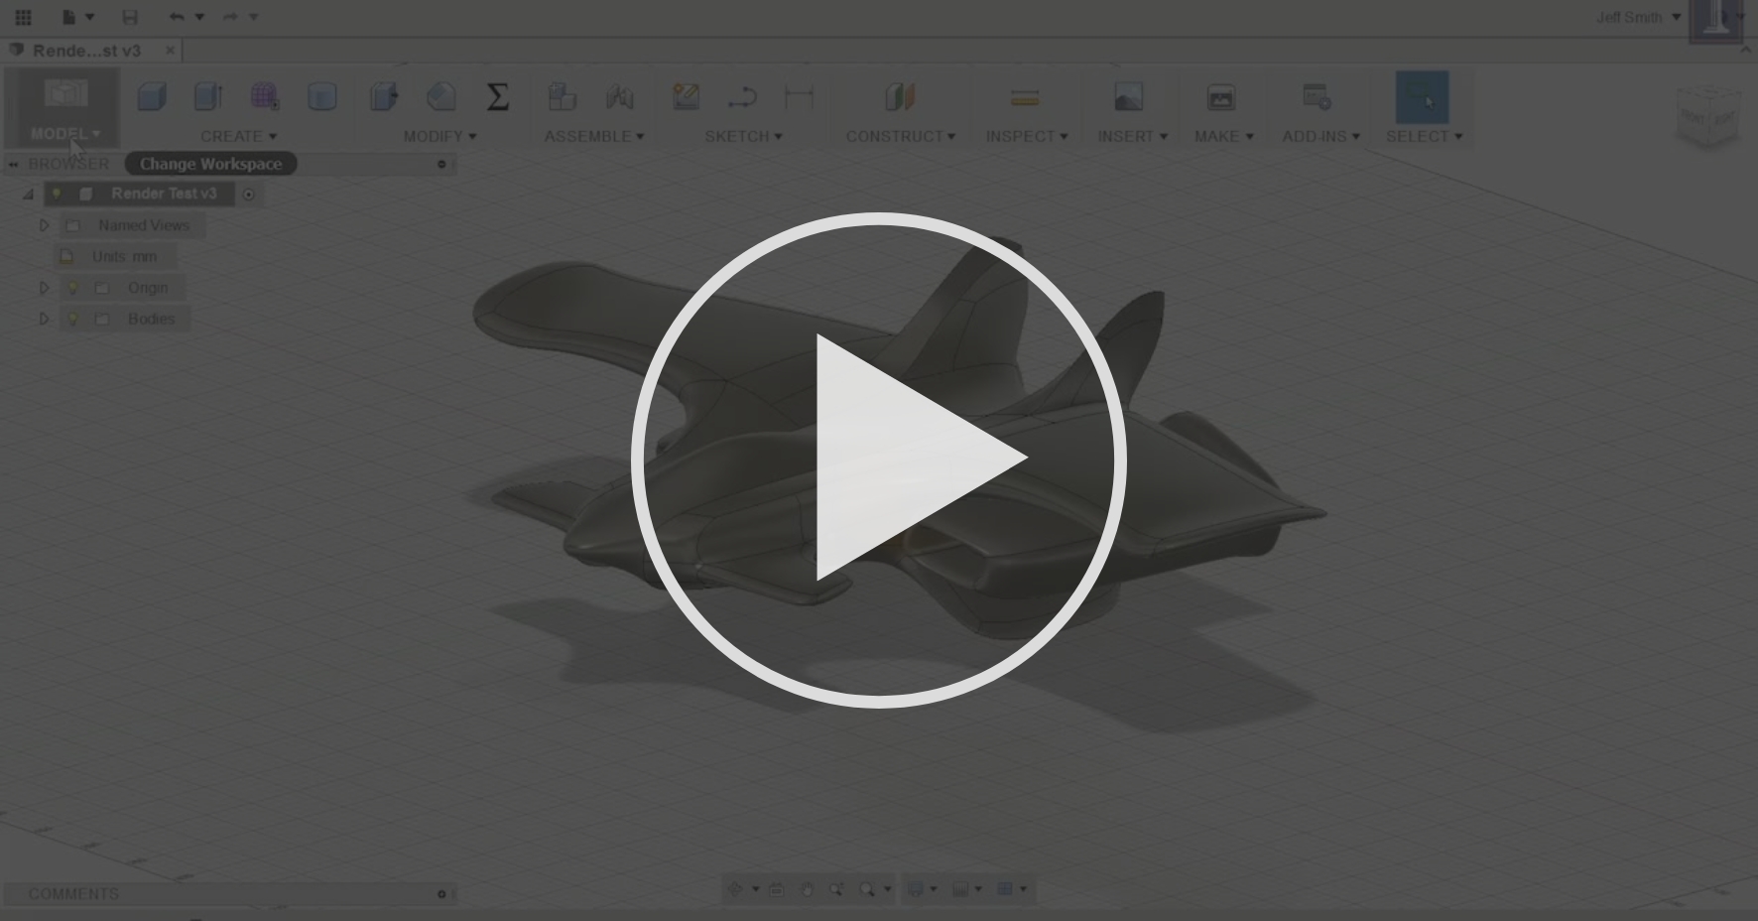Open the File menu document icon
Screen dimensions: 1758x921
click(69, 17)
